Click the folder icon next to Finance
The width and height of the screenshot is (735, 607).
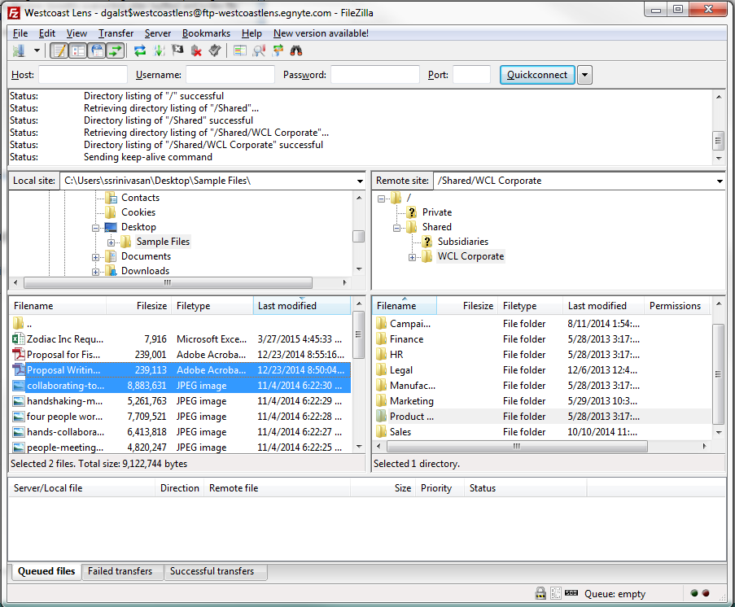coord(382,338)
